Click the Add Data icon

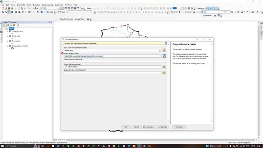click(35, 8)
